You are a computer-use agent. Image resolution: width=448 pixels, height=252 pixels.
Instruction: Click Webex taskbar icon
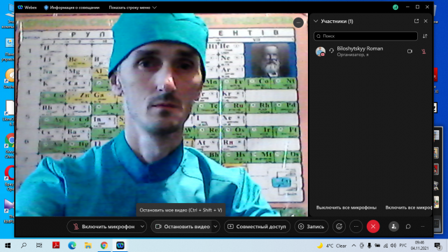coord(120,246)
